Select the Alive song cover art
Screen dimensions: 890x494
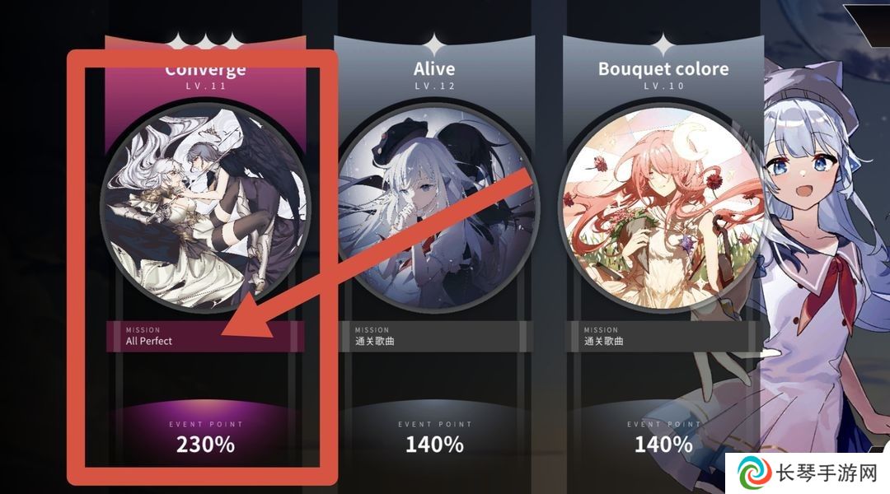tap(435, 207)
